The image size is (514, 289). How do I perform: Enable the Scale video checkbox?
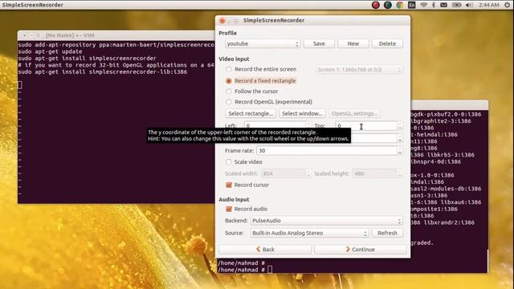pos(228,162)
